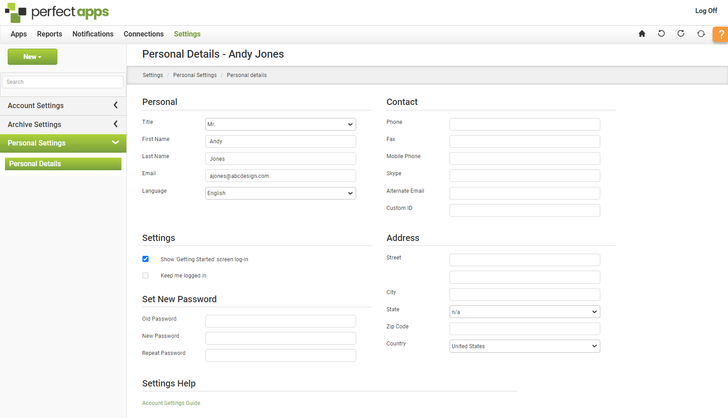This screenshot has width=728, height=418.
Task: Click the redo clockwise arrow icon
Action: (x=681, y=34)
